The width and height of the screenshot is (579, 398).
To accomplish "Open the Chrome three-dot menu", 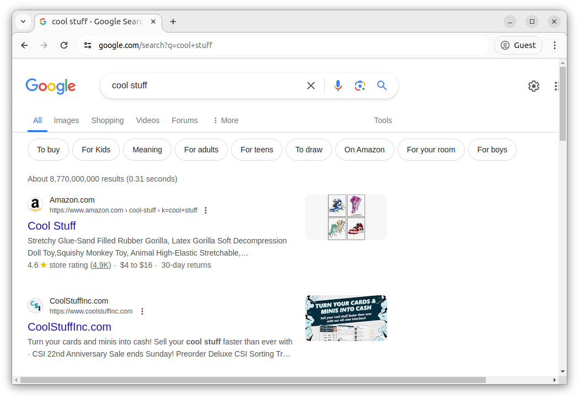I will coord(555,45).
